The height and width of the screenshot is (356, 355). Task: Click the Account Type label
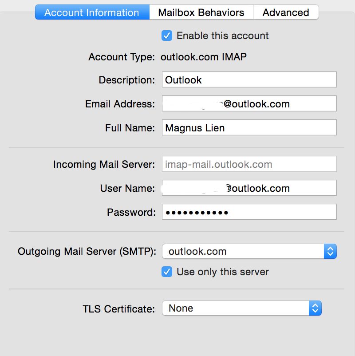pyautogui.click(x=122, y=57)
